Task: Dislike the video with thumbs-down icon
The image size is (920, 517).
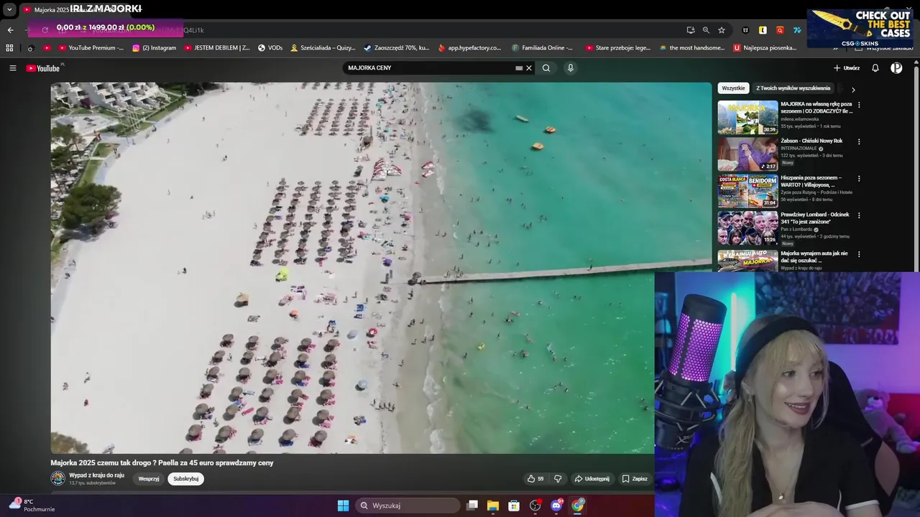Action: pyautogui.click(x=558, y=479)
